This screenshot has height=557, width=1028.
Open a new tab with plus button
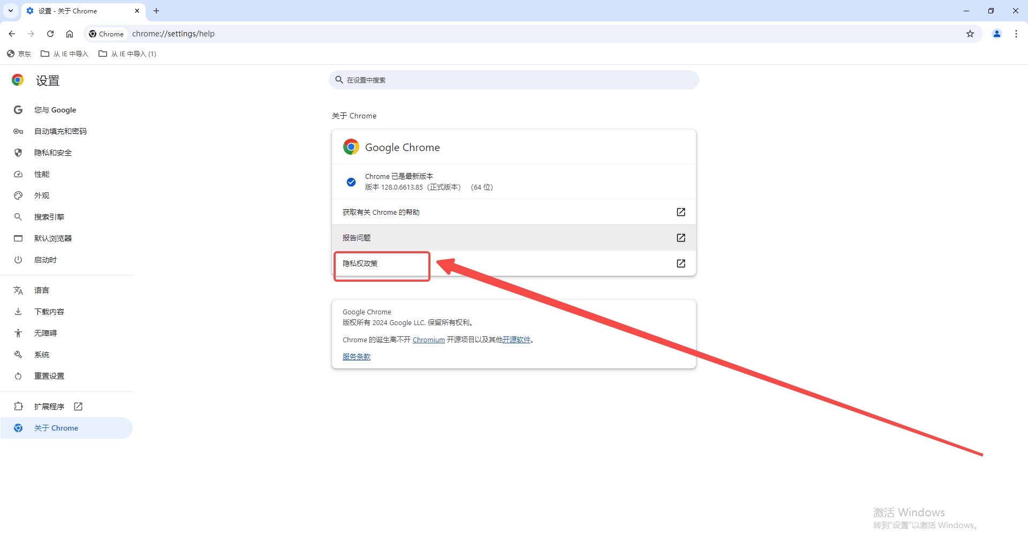tap(156, 11)
